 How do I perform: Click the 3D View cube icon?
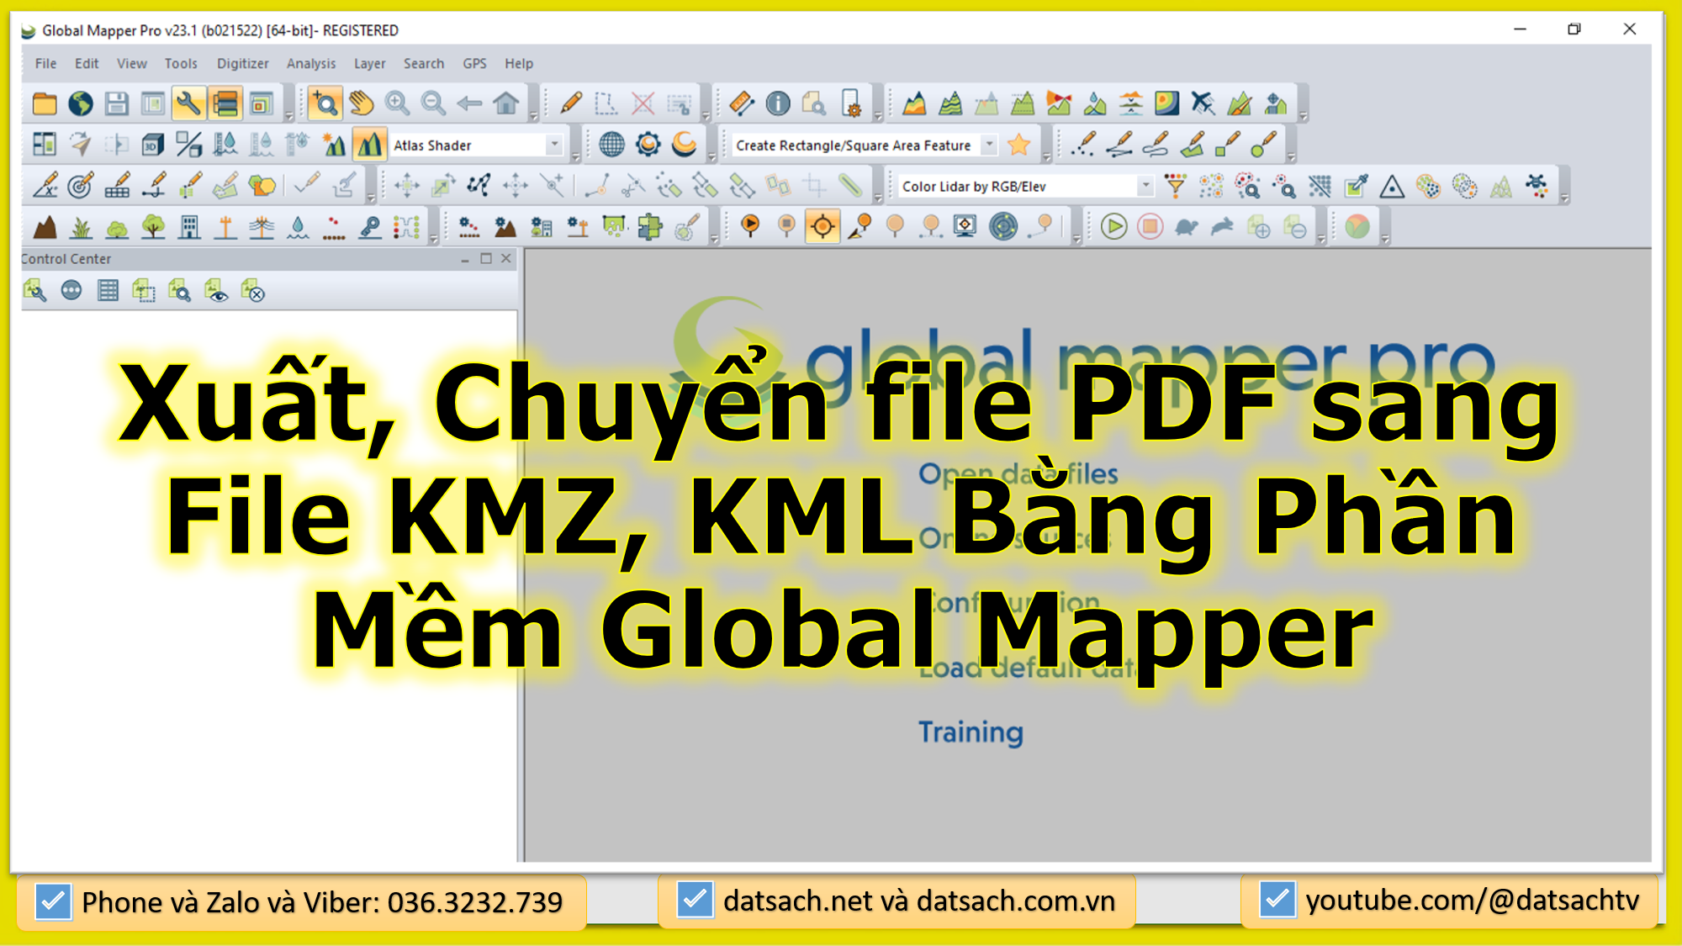tap(152, 145)
